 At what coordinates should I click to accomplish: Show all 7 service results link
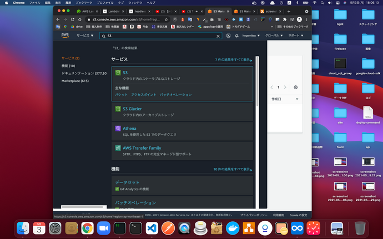233,60
